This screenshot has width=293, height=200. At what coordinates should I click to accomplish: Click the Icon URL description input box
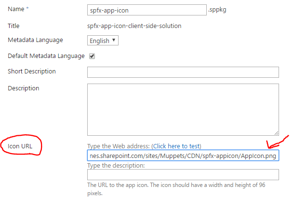pyautogui.click(x=183, y=174)
